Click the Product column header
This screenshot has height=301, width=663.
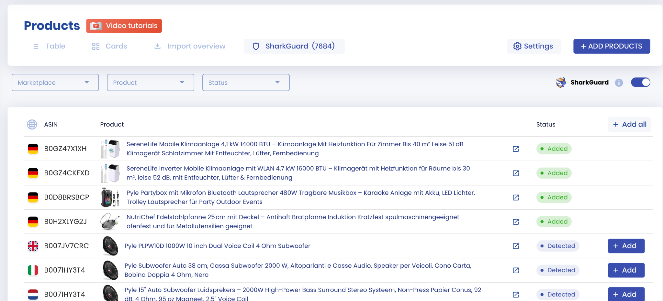(x=112, y=124)
